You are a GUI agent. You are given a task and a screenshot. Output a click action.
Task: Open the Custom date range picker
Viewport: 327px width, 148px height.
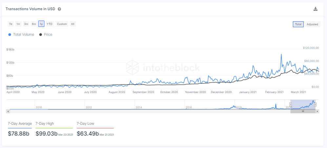point(62,24)
